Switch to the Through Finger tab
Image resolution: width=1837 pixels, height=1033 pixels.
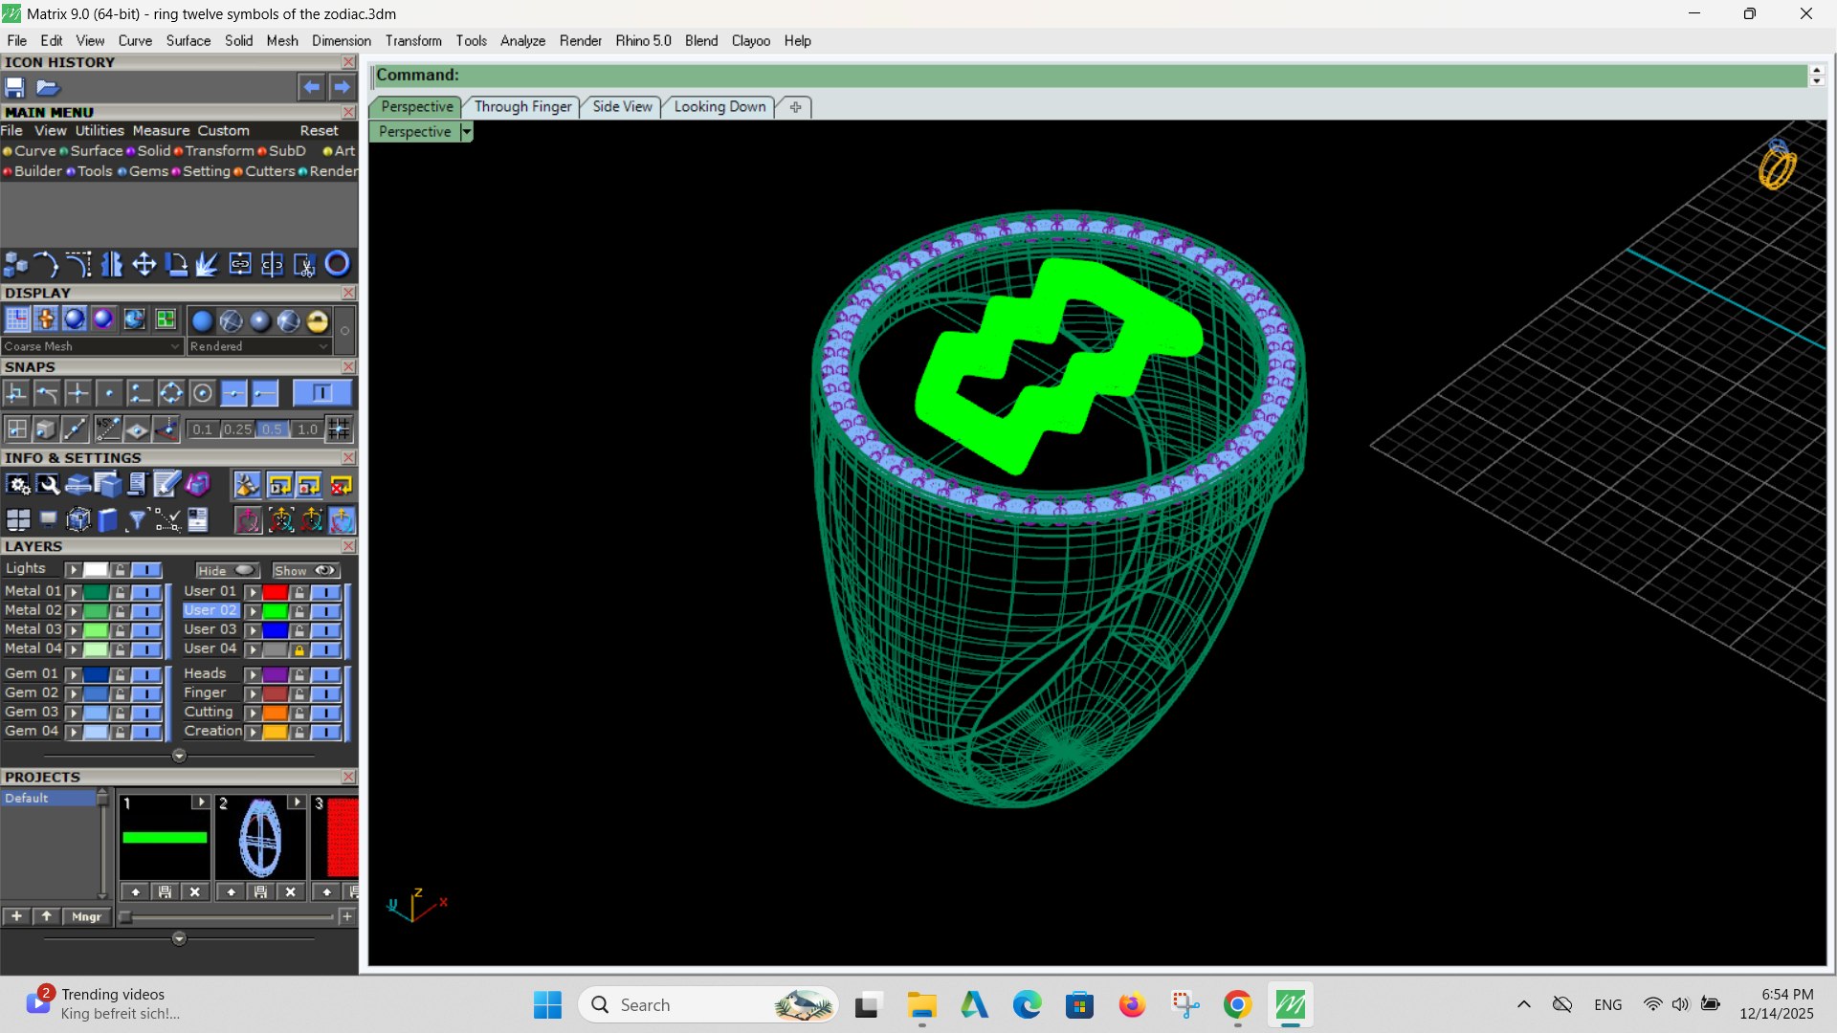pyautogui.click(x=522, y=107)
